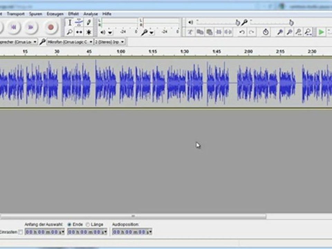Open Audioposition format dropdown arrow
Image resolution: width=332 pixels, height=249 pixels.
click(x=150, y=232)
